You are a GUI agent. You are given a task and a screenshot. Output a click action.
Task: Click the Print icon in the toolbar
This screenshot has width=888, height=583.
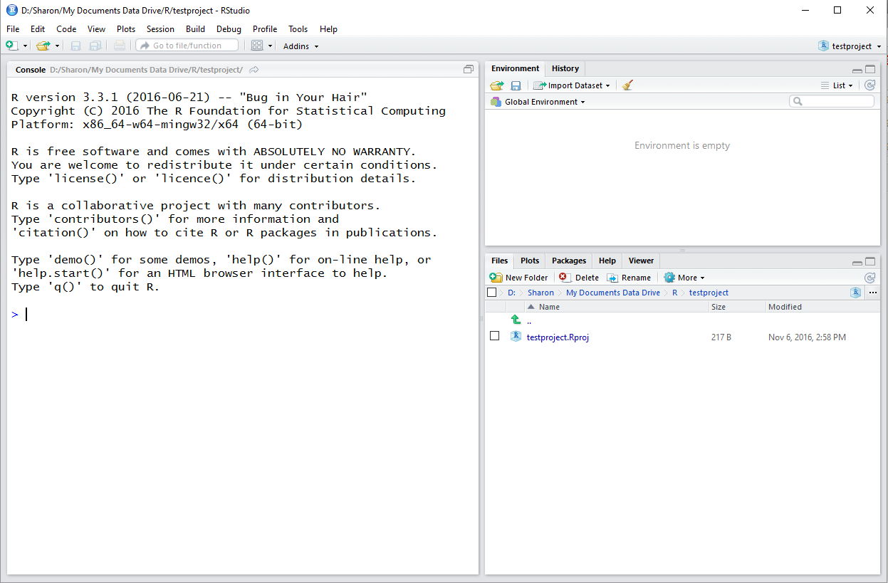(119, 46)
